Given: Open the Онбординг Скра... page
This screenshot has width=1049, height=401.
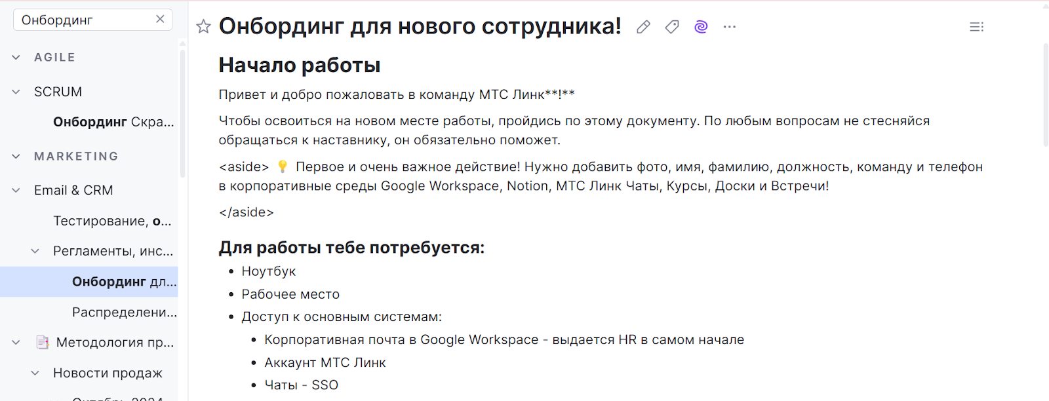Looking at the screenshot, I should click(x=113, y=122).
